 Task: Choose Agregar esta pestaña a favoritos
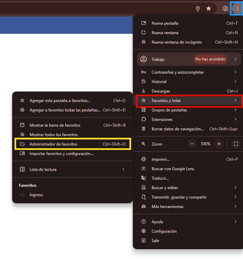pos(60,101)
